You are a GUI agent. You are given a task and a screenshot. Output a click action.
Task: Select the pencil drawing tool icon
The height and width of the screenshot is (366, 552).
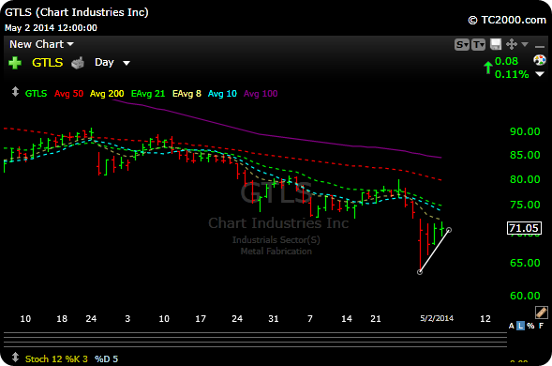pos(541,313)
